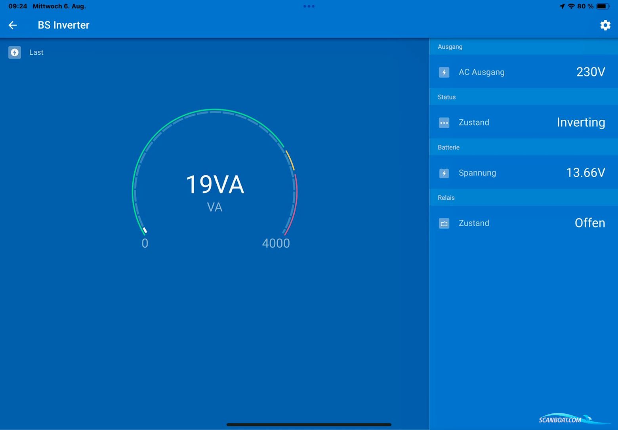Image resolution: width=618 pixels, height=430 pixels.
Task: Click the Relais Zustand relay icon
Action: tap(444, 223)
